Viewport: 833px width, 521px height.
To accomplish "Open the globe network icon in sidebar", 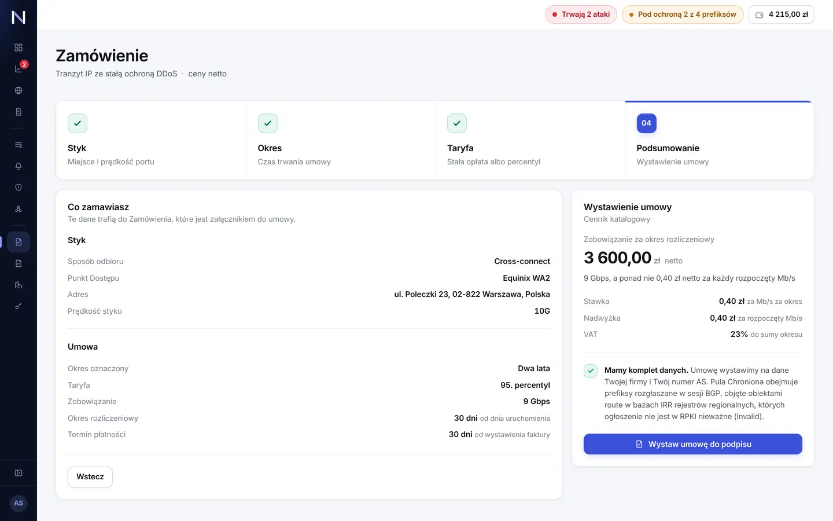I will (x=19, y=90).
